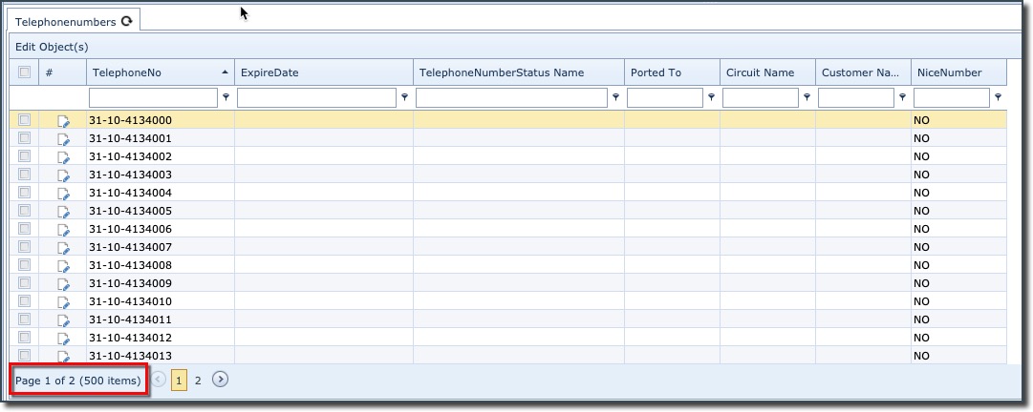Open filter options for Circuit Name column
Screen dimensions: 1033x412
coord(807,97)
